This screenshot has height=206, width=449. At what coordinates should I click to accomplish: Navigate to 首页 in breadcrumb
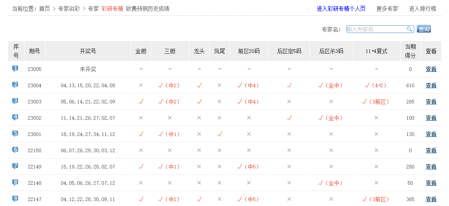[45, 9]
